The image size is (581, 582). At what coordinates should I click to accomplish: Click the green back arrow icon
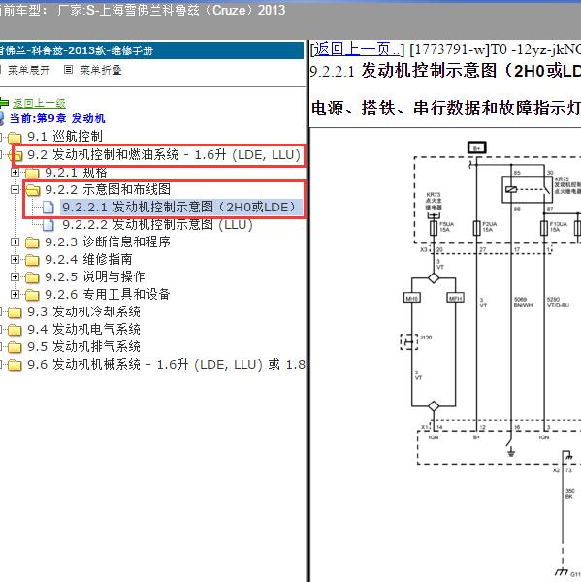click(4, 103)
